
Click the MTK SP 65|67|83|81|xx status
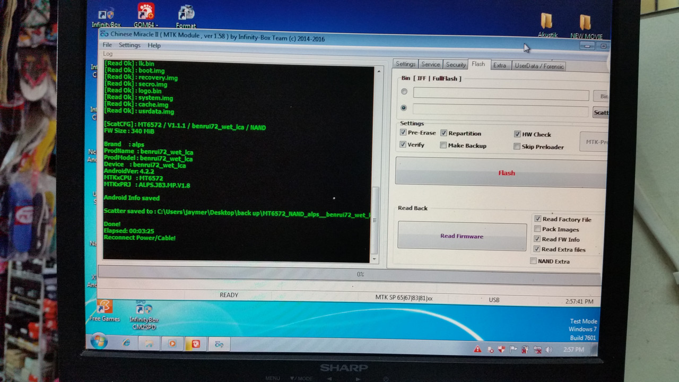tap(404, 298)
